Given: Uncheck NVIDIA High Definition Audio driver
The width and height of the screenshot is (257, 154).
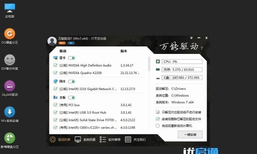Looking at the screenshot, I should (55, 65).
